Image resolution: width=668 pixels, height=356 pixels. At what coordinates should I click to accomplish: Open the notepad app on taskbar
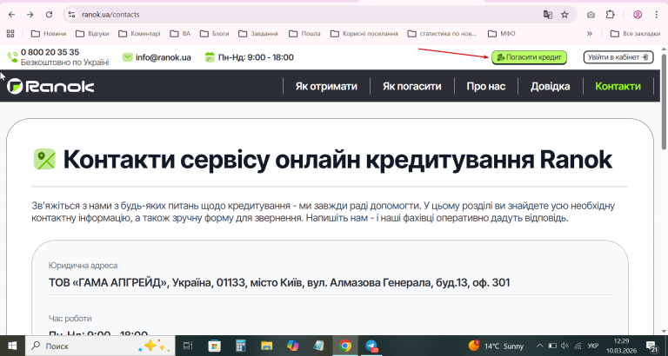pos(318,346)
